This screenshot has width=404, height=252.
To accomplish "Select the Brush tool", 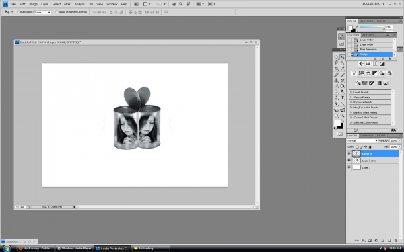I will (343, 75).
